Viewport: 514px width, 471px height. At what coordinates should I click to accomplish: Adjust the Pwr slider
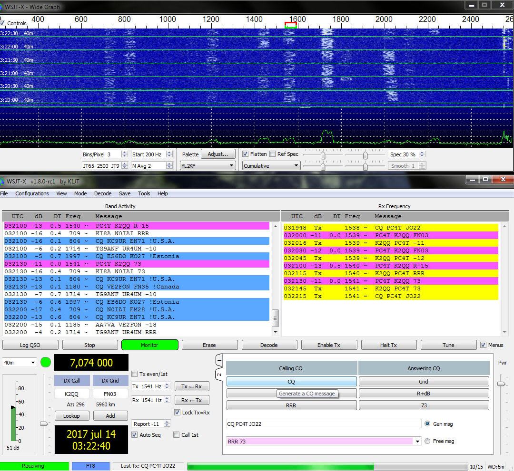[501, 384]
